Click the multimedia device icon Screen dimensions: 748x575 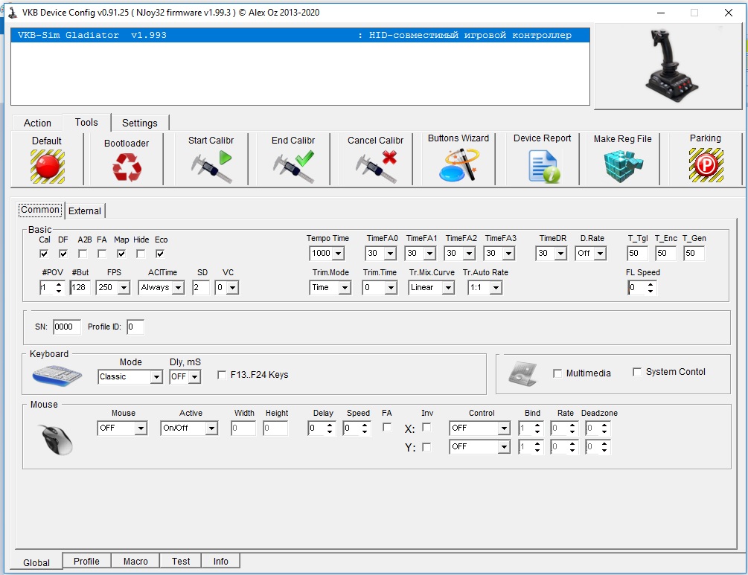522,373
